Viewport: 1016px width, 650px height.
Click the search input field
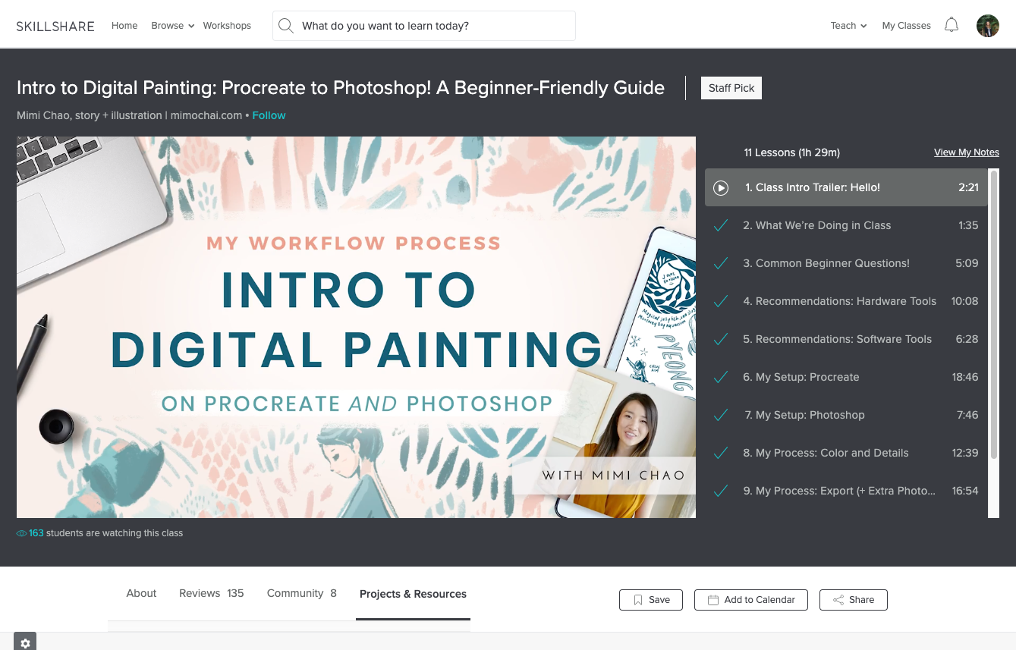424,26
